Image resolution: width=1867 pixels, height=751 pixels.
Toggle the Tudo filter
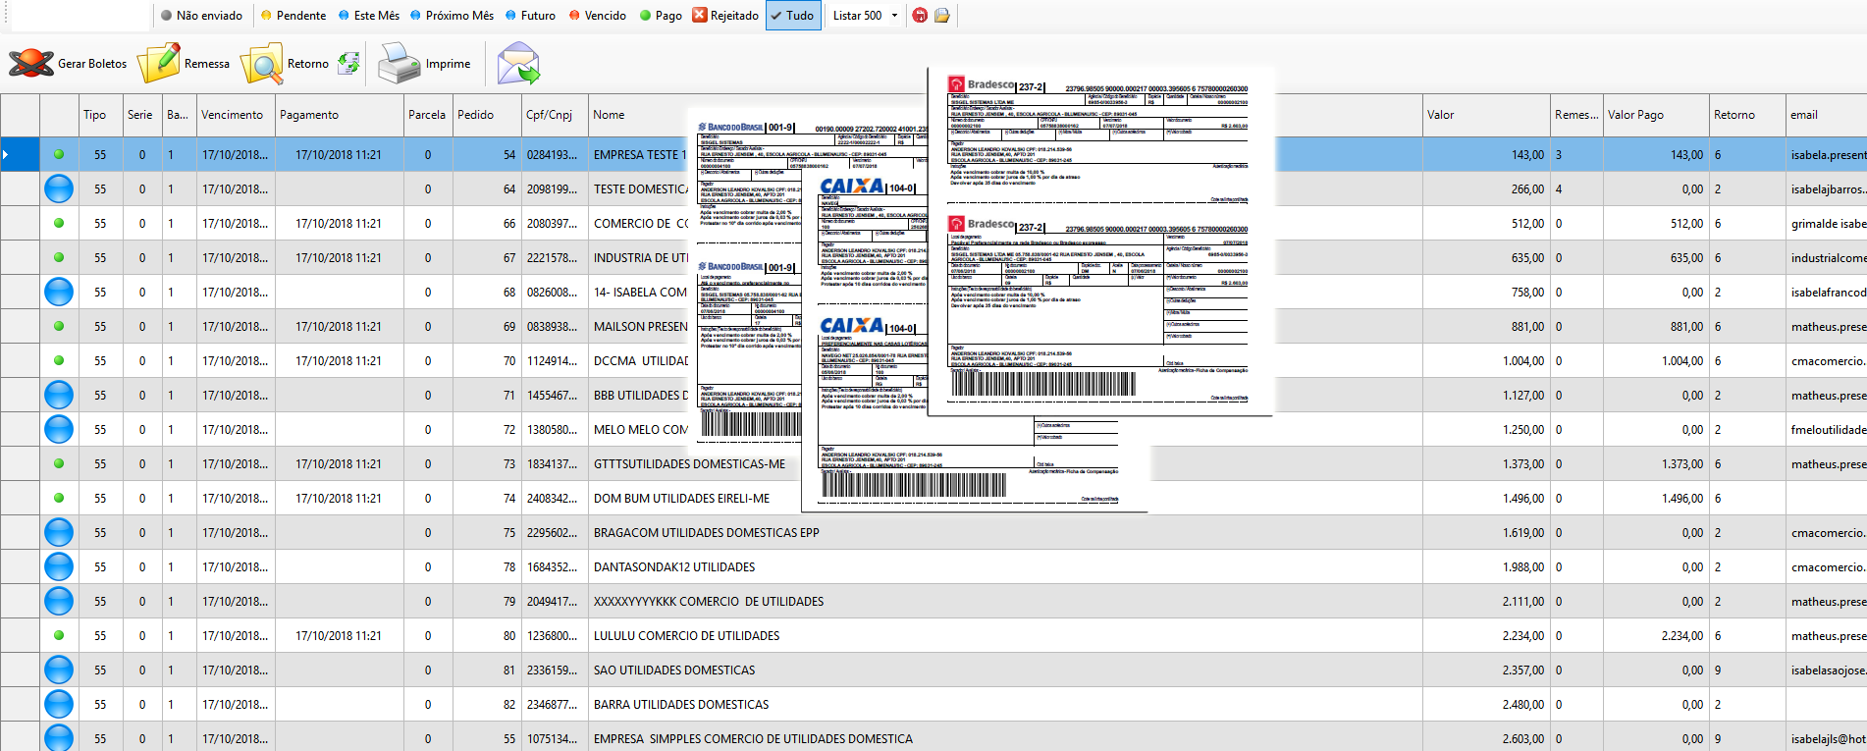click(x=793, y=16)
